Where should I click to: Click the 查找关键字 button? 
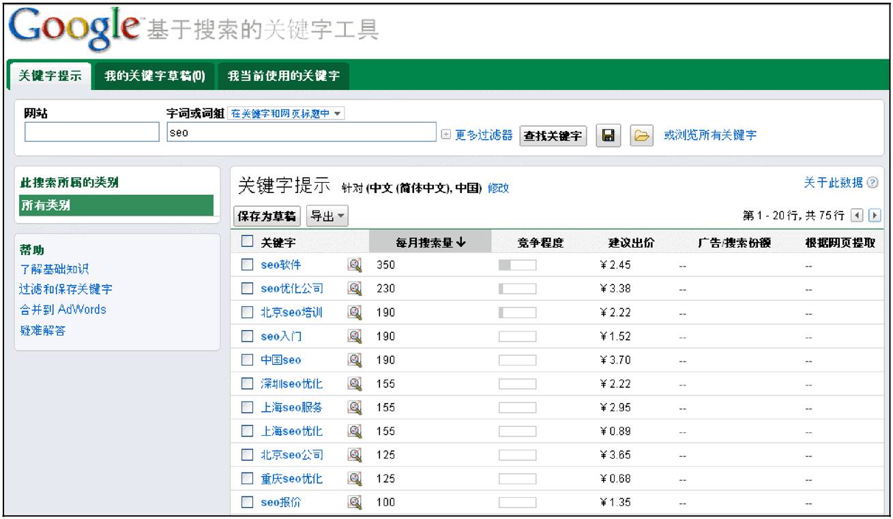coord(553,136)
